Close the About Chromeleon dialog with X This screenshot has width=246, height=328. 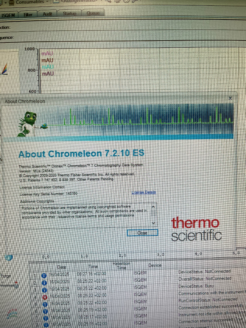[x=230, y=98]
